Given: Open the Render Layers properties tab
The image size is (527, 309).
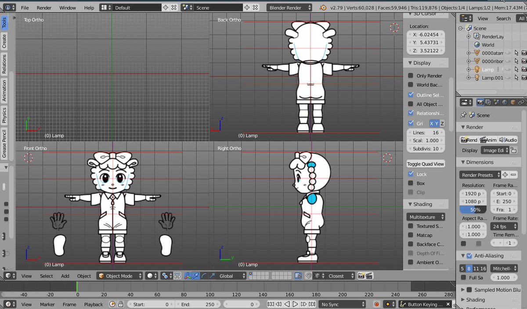Looking at the screenshot, I should [x=488, y=102].
